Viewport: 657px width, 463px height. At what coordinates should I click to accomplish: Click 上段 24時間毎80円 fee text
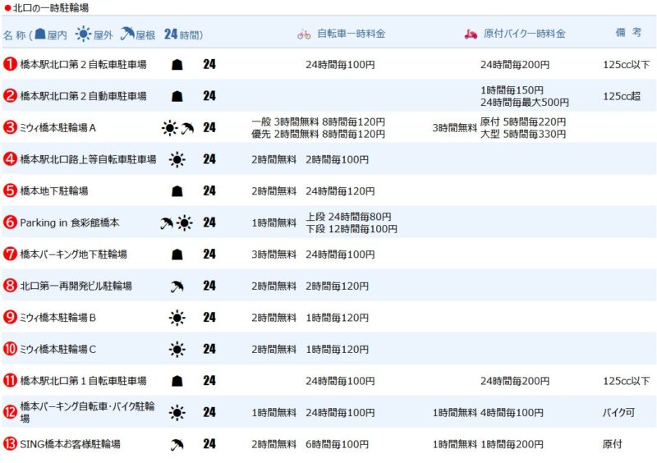click(348, 217)
